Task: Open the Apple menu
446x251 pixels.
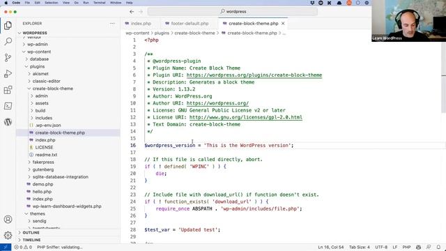Action: tap(6, 3)
